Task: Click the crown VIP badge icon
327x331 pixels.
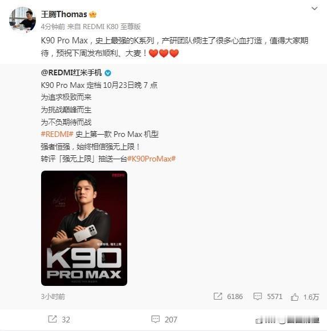Action: coord(93,15)
